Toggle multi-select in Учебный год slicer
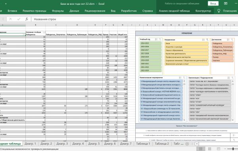238x151 pixels. [x=156, y=39]
